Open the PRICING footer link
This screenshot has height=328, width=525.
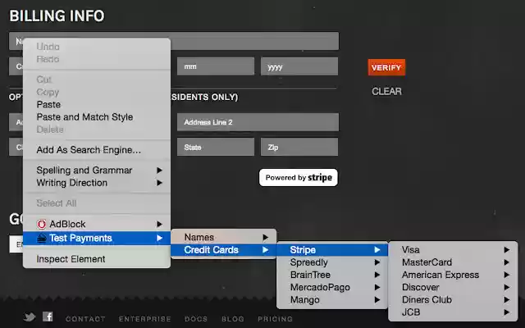[275, 319]
